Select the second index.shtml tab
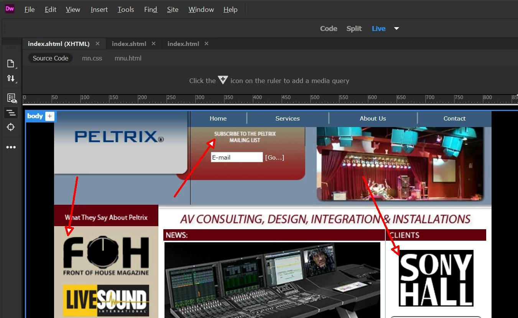Image resolution: width=518 pixels, height=318 pixels. (x=129, y=44)
